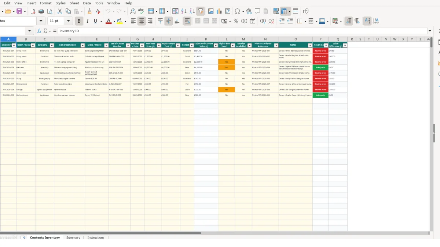Open the Help menu
The height and width of the screenshot is (247, 440).
click(128, 3)
